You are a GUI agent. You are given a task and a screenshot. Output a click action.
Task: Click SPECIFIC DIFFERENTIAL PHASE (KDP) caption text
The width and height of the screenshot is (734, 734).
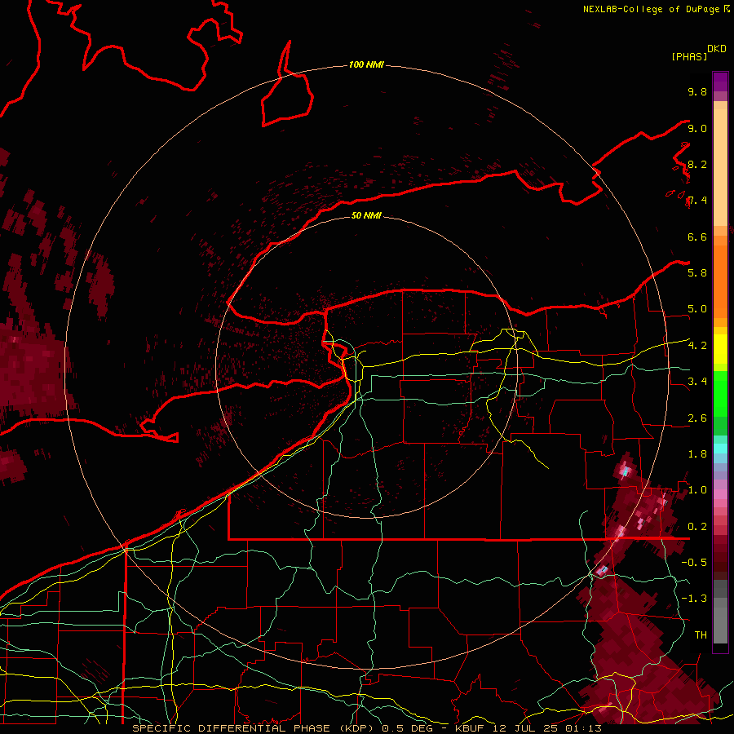pyautogui.click(x=254, y=728)
